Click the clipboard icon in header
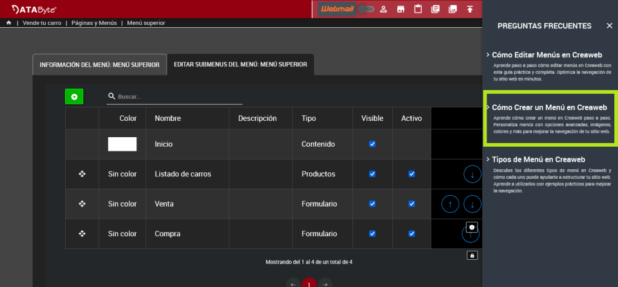This screenshot has width=618, height=287. (418, 9)
